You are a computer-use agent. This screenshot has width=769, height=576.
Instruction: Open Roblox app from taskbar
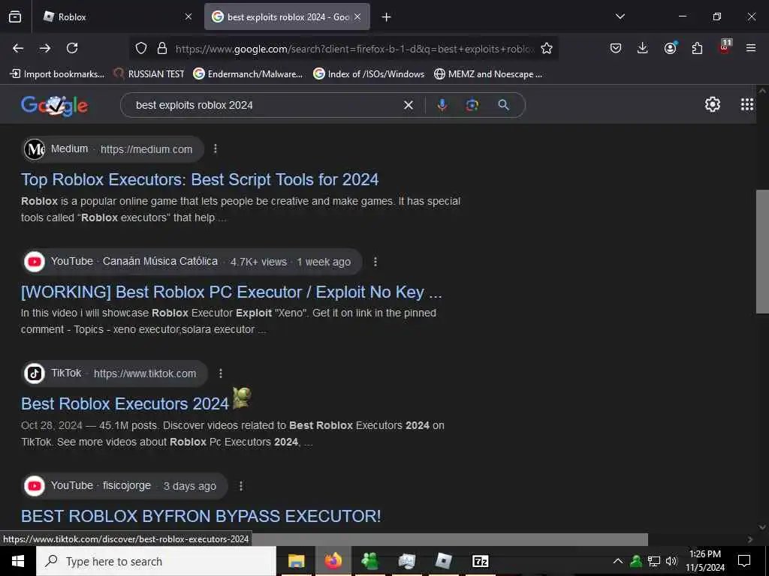pos(443,561)
